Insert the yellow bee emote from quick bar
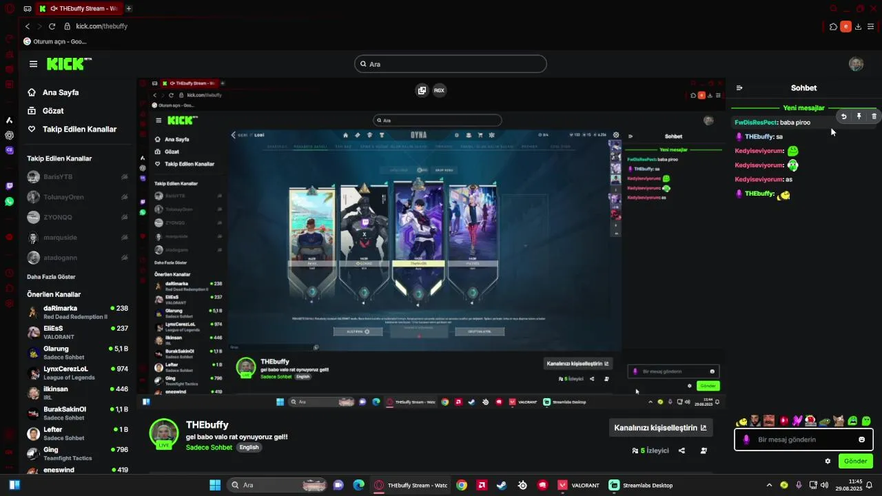Image resolution: width=882 pixels, height=496 pixels. click(742, 421)
